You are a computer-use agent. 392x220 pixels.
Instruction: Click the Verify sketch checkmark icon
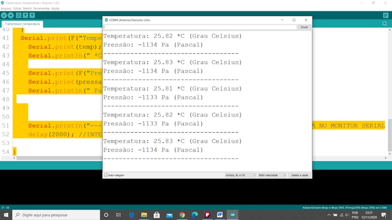[4, 15]
